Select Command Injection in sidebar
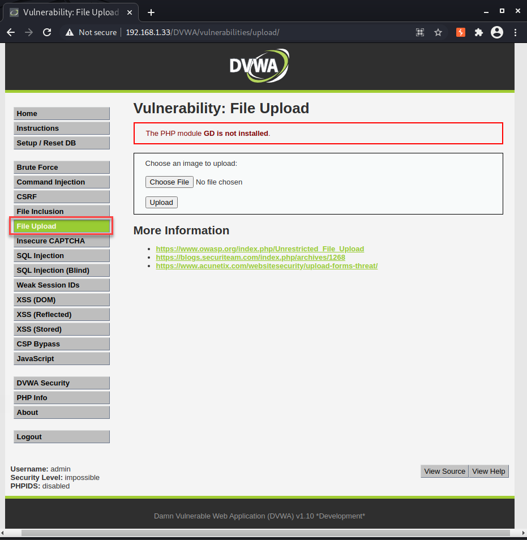The image size is (527, 540). click(x=62, y=182)
